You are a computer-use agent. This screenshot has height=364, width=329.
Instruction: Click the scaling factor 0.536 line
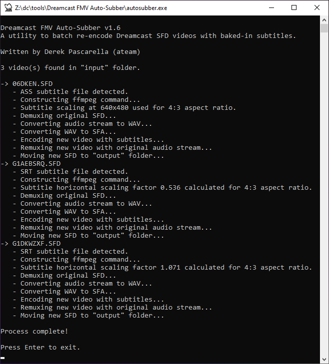[166, 188]
